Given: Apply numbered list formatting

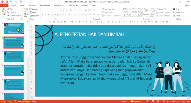Looking at the screenshot, I should (80, 10).
